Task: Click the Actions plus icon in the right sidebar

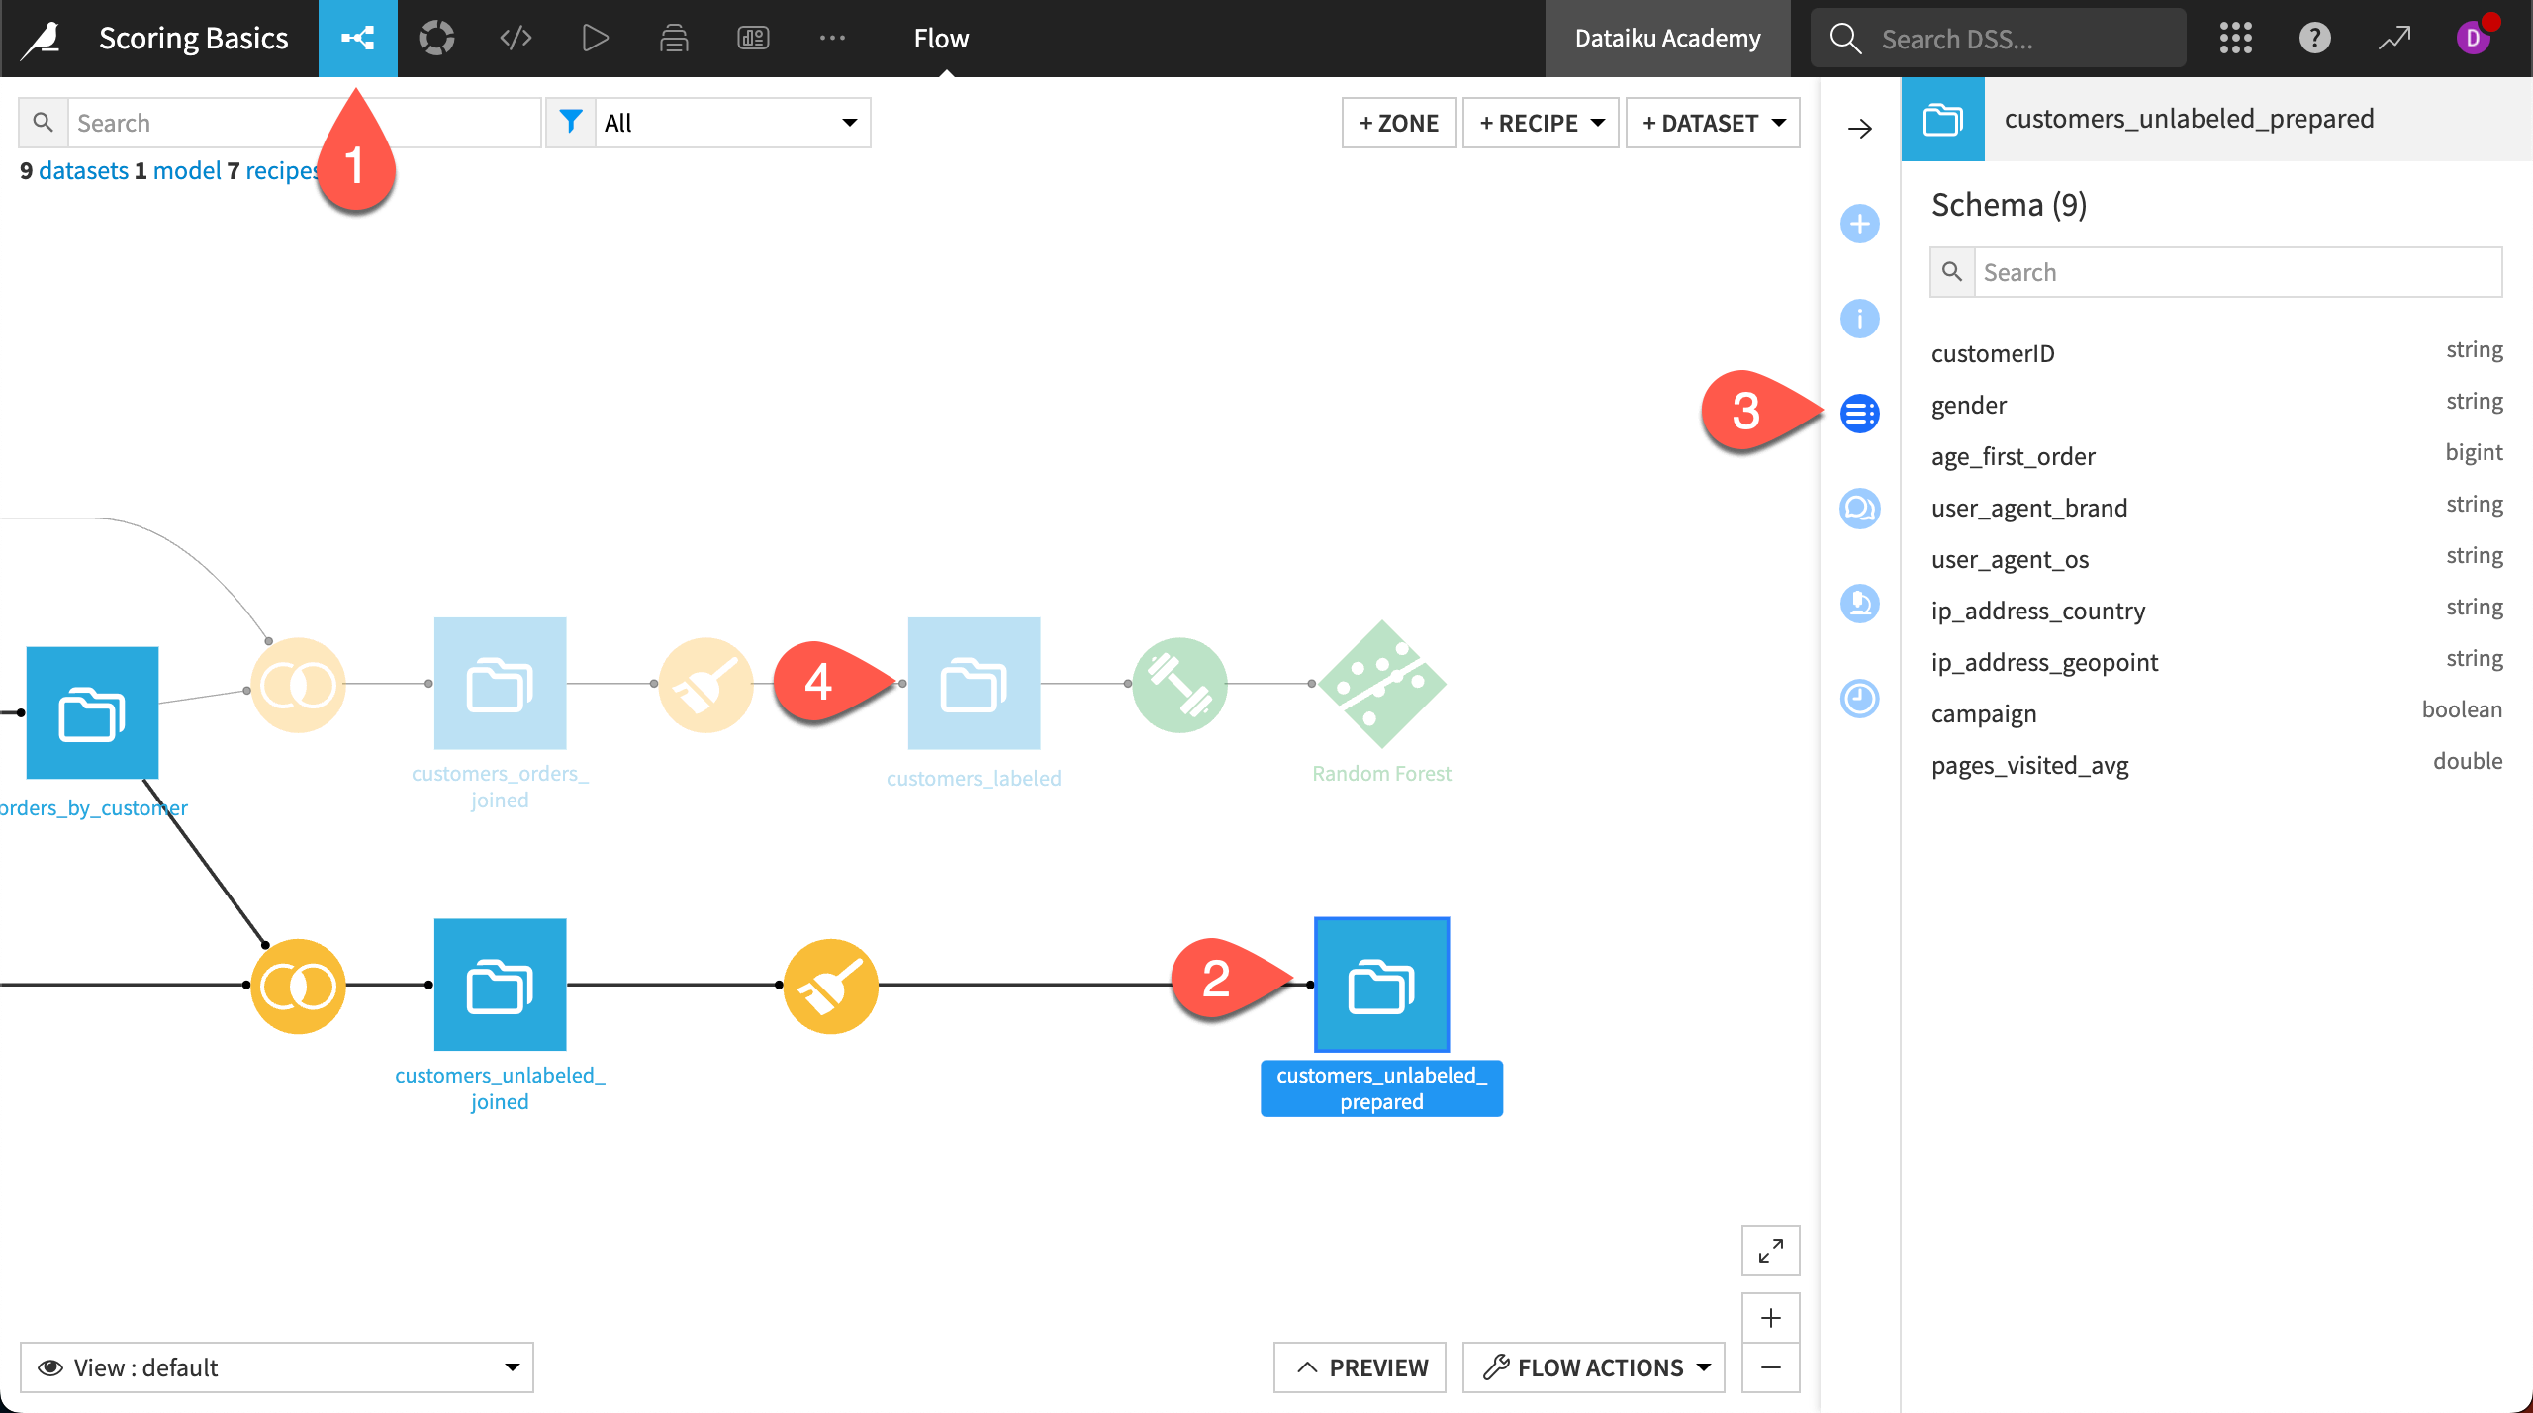Action: pyautogui.click(x=1859, y=224)
